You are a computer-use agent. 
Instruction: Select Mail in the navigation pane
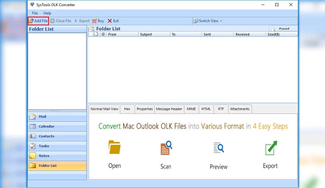57,117
